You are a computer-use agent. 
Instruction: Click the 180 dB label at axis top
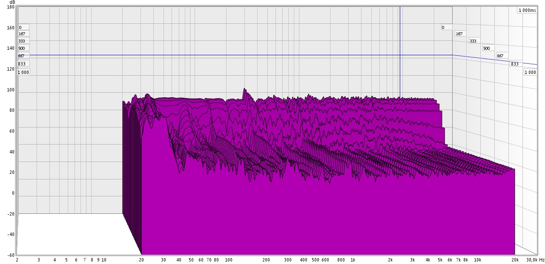(11, 7)
